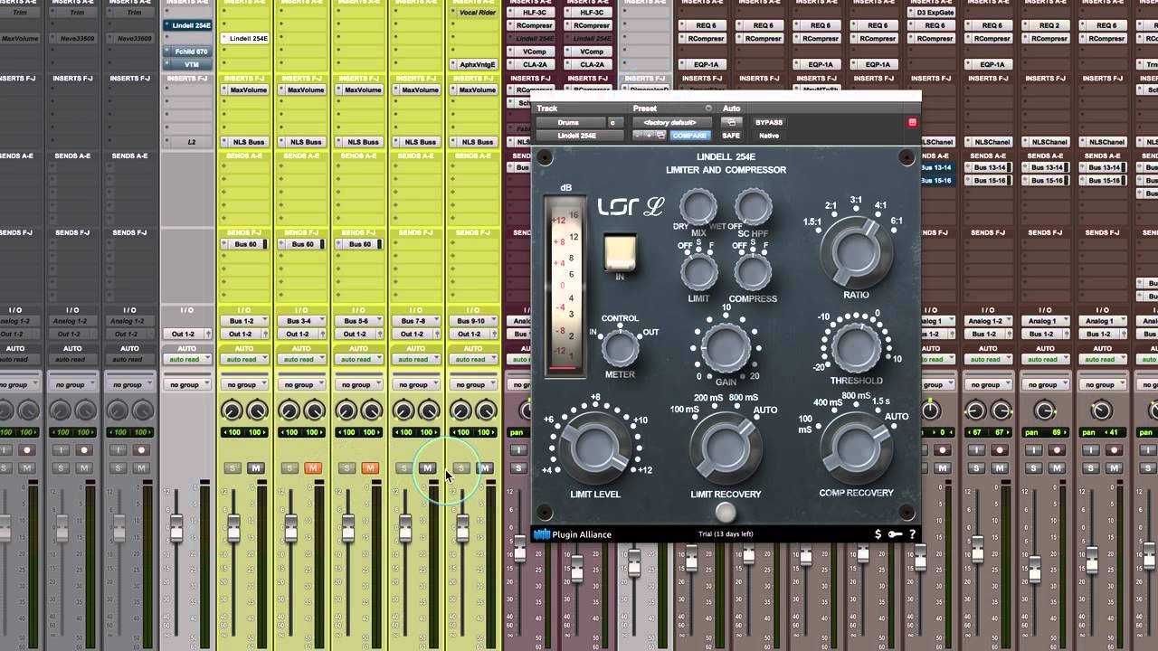This screenshot has height=651, width=1158.
Task: Open Plugin Alliance store dollar icon
Action: 878,534
